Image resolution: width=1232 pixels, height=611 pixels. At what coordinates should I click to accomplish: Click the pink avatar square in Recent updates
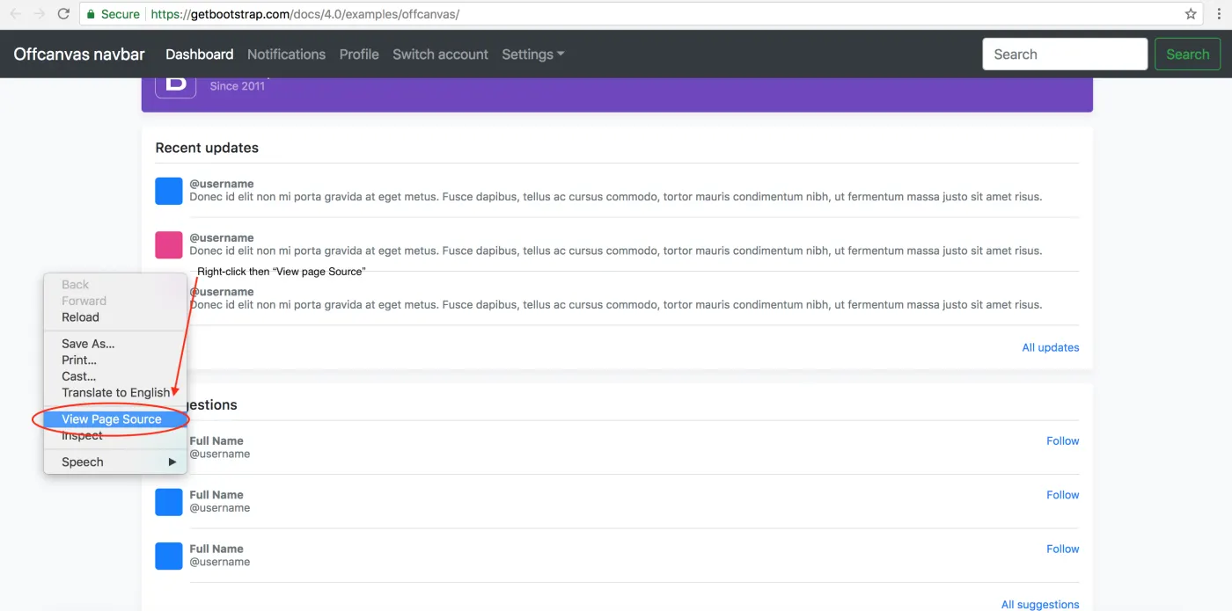pyautogui.click(x=169, y=244)
